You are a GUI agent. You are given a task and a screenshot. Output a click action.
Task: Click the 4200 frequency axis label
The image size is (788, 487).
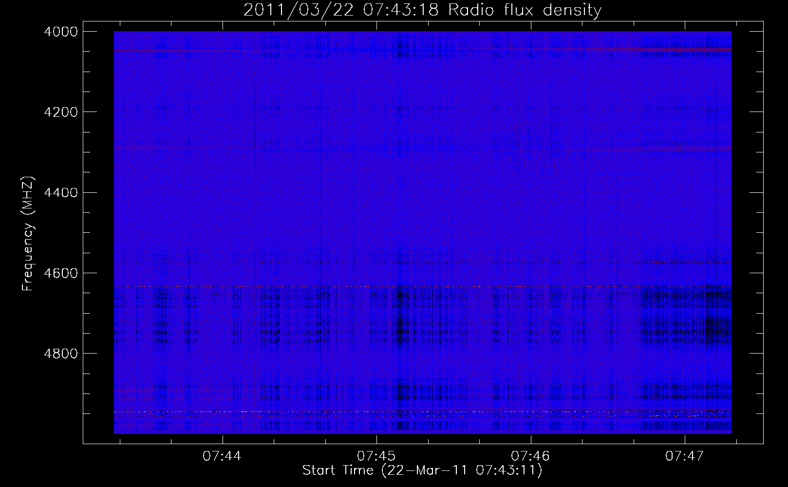(x=61, y=112)
